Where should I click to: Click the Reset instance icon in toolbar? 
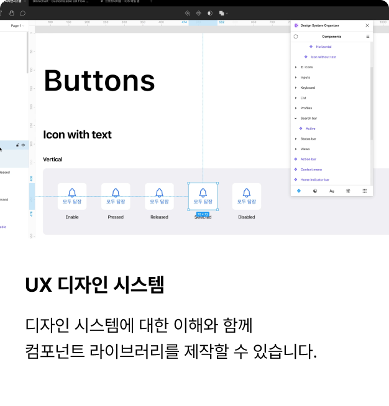188,13
